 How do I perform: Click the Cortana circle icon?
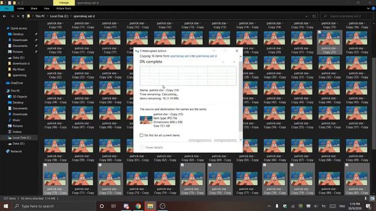click(102, 206)
